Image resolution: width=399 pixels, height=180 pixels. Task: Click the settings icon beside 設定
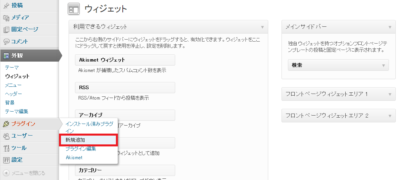6,160
